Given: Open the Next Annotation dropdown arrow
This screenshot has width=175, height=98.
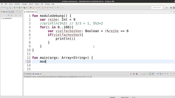Looking at the screenshot, I should (x=45, y=8).
